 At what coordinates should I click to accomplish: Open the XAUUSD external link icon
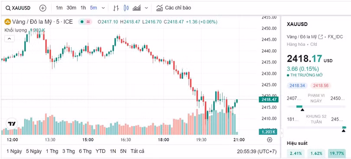pos(321,37)
